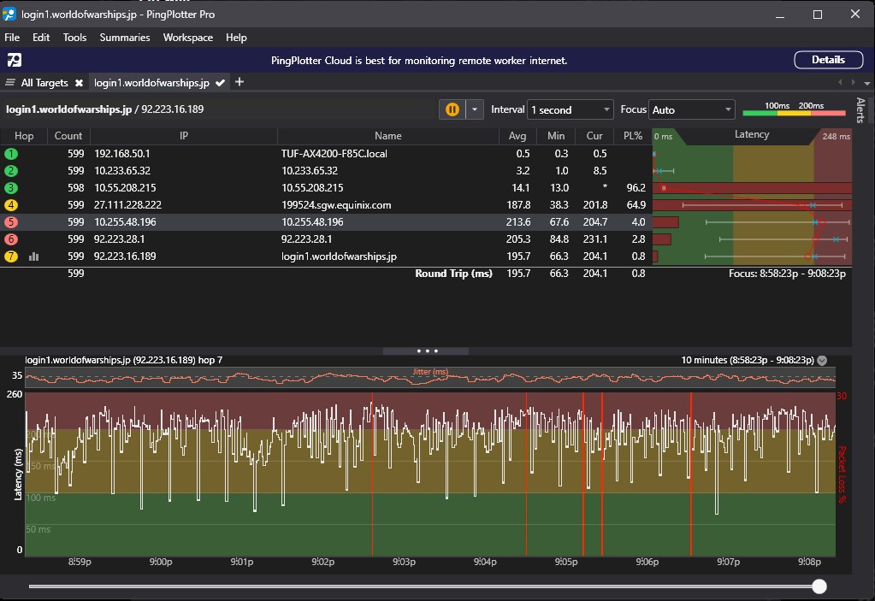Viewport: 875px width, 601px height.
Task: Click the bottom time slider handle
Action: tap(819, 586)
